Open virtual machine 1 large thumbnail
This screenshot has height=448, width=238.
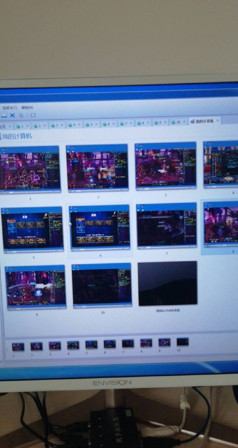pyautogui.click(x=30, y=169)
